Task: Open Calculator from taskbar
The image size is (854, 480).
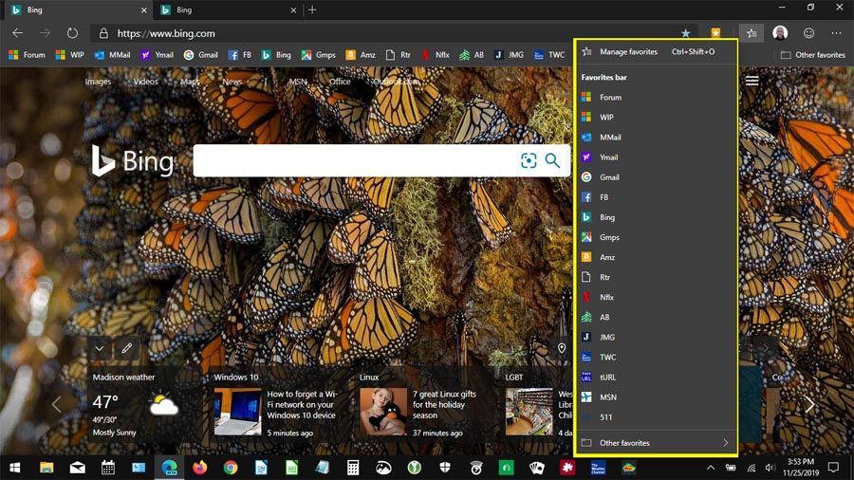Action: [353, 468]
